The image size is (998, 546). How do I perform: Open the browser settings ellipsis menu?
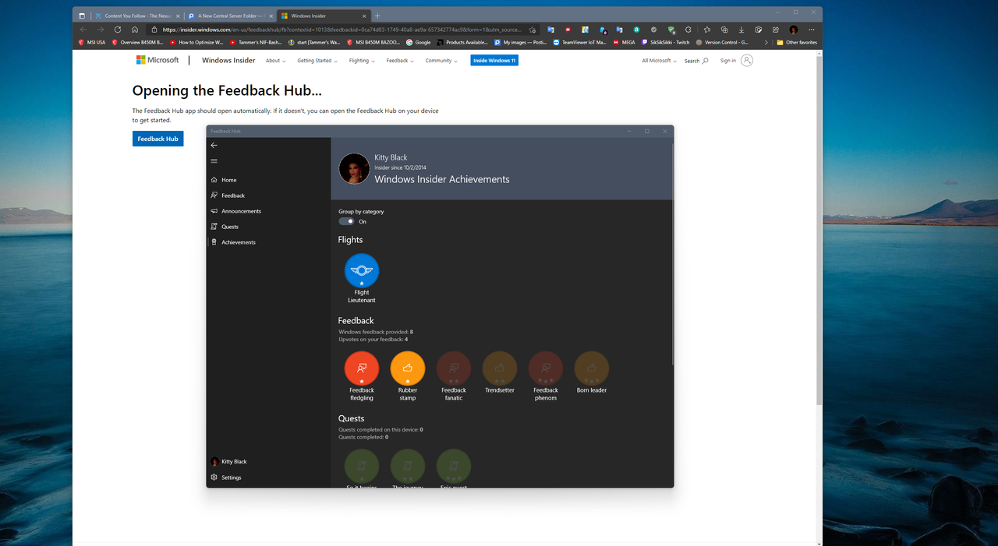click(811, 30)
